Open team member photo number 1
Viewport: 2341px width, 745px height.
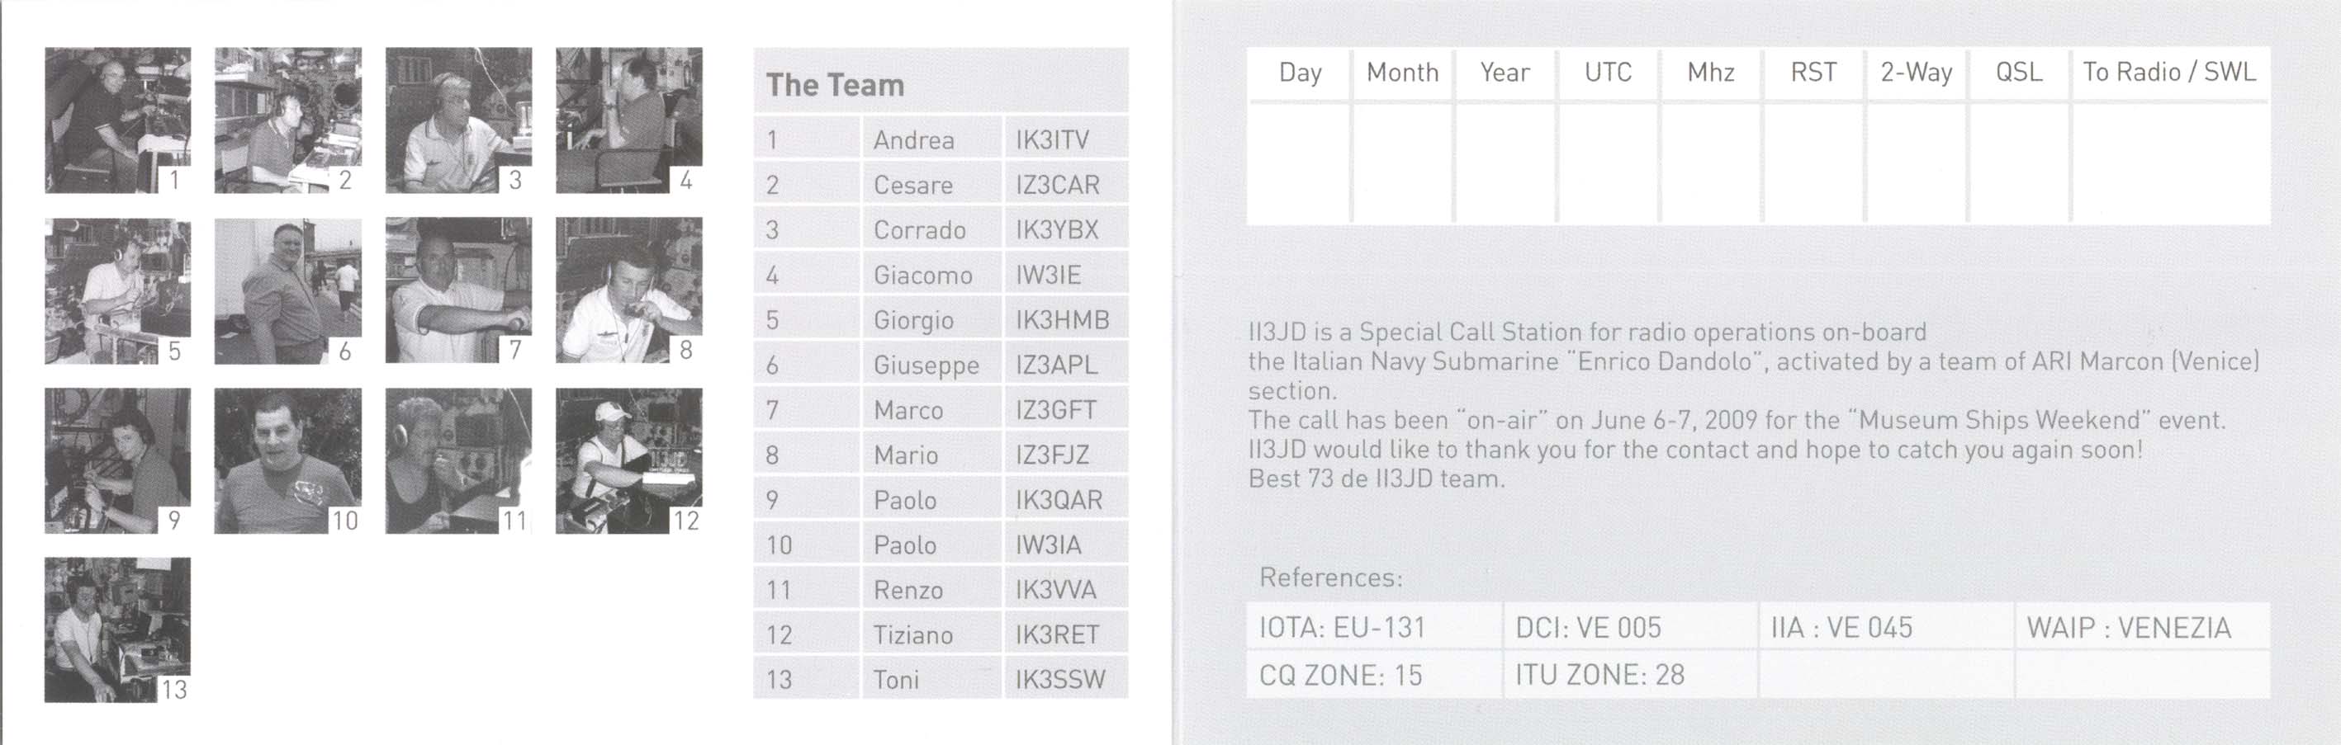point(117,120)
